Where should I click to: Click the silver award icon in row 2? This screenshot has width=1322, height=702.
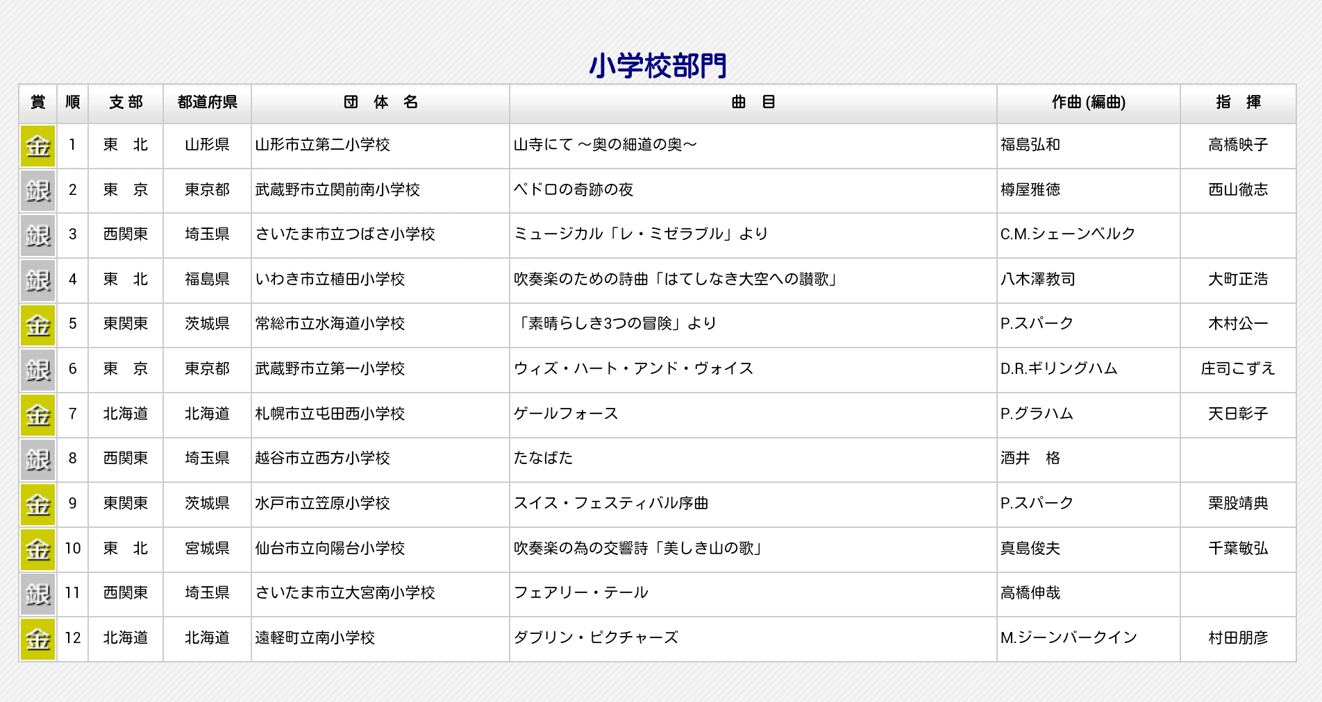[37, 191]
